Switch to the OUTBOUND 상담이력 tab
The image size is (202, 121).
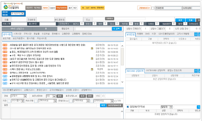155,70
